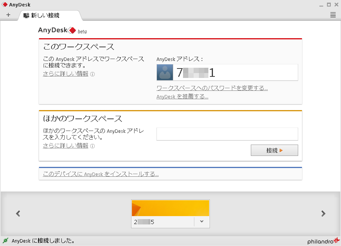Expand the dropdown arrow on the recent session
The height and width of the screenshot is (246, 341).
click(202, 222)
